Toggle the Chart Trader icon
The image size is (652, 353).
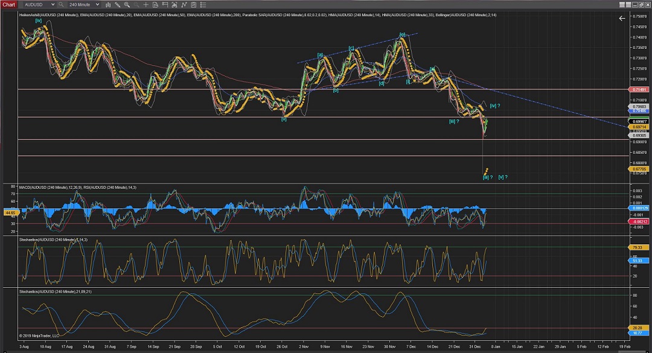(165, 5)
